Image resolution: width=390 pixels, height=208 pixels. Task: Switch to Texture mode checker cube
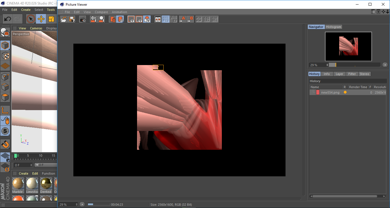(x=5, y=56)
